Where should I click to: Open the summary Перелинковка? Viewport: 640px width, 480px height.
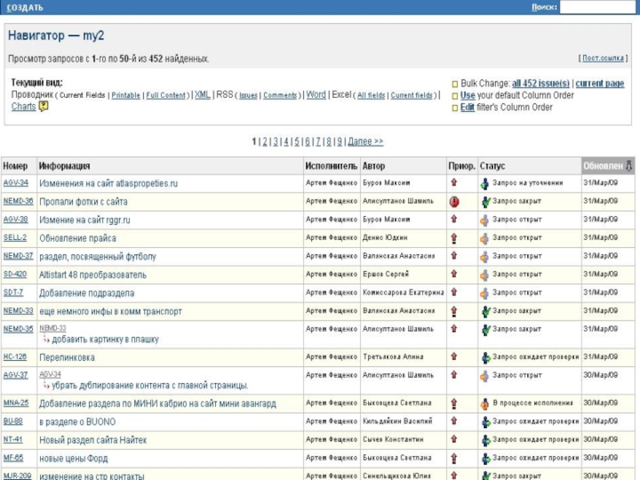click(67, 358)
